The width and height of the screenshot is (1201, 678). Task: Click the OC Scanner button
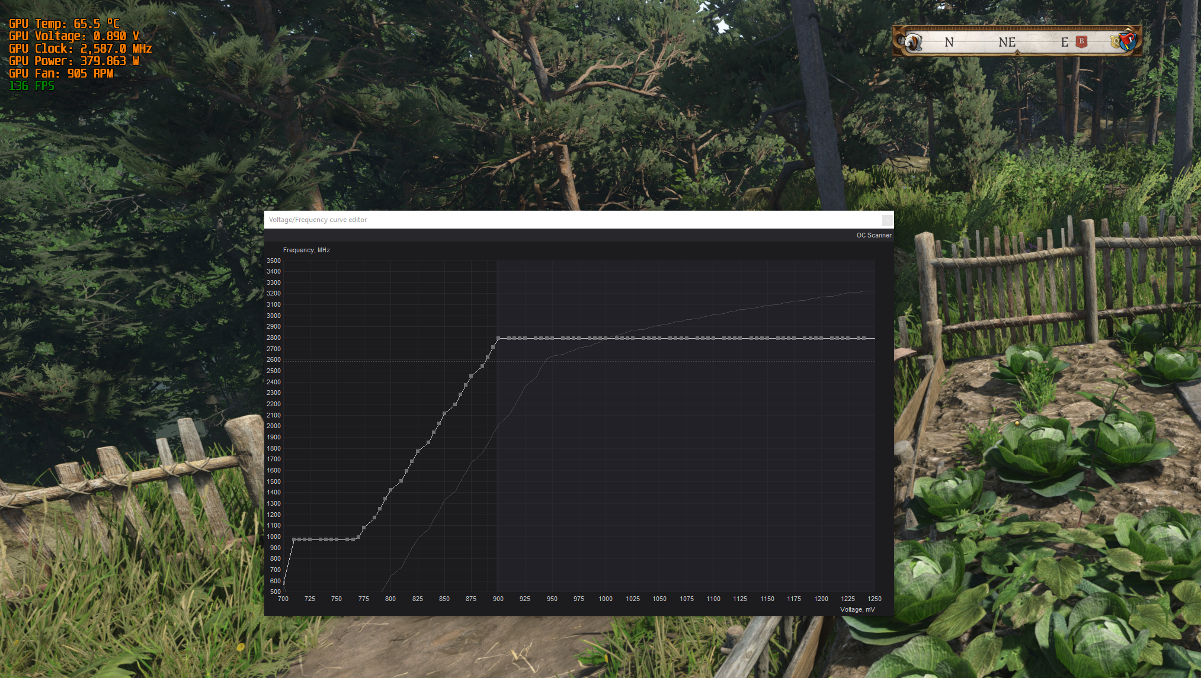pyautogui.click(x=873, y=235)
